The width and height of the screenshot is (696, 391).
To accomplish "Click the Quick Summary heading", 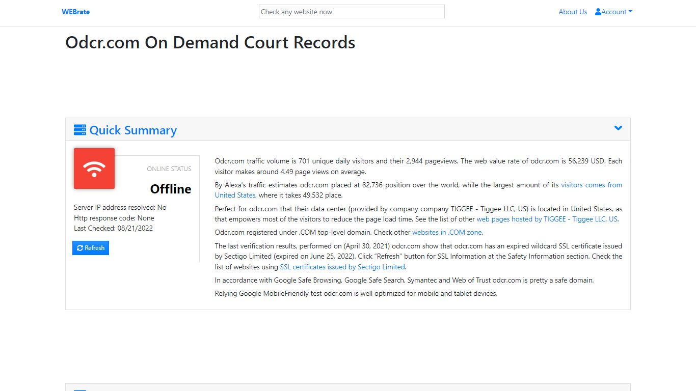I will pos(133,130).
